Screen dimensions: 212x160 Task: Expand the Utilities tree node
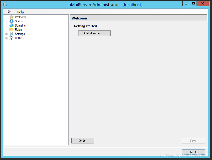coord(7,38)
